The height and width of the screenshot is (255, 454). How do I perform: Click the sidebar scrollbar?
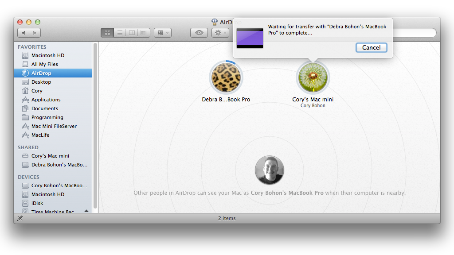[95, 126]
